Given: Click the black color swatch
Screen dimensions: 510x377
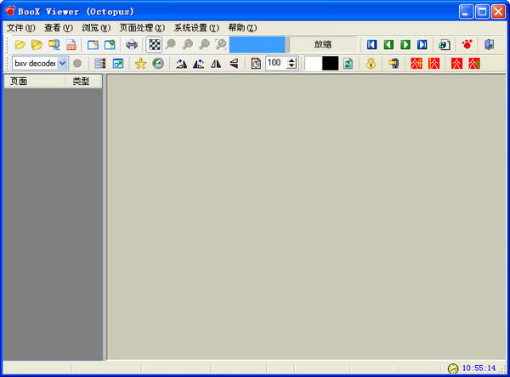Looking at the screenshot, I should coord(330,64).
